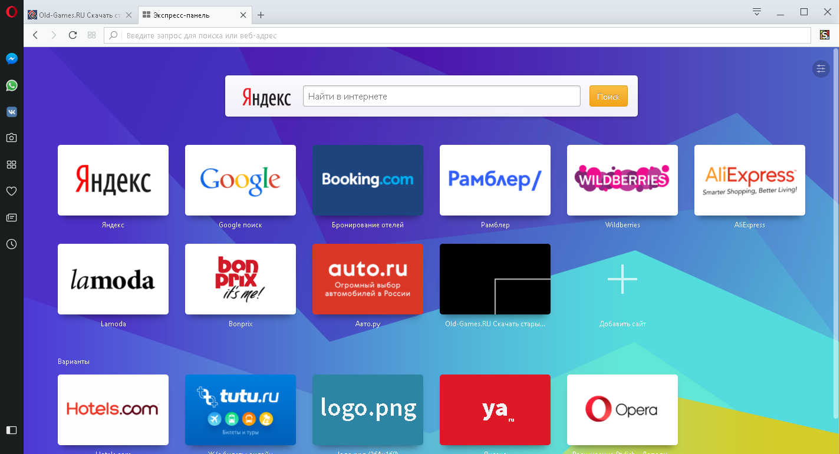Open the personal news sidebar icon

[x=11, y=217]
